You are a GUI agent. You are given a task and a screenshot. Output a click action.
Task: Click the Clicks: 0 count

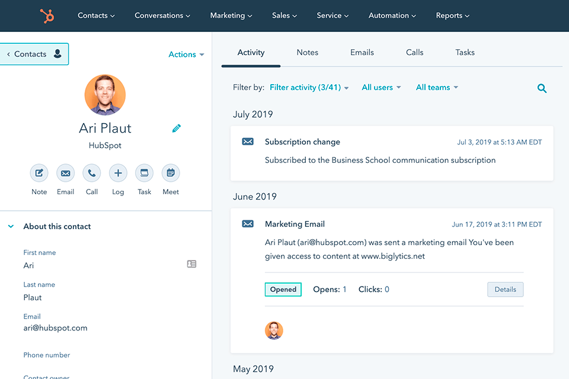(x=374, y=290)
